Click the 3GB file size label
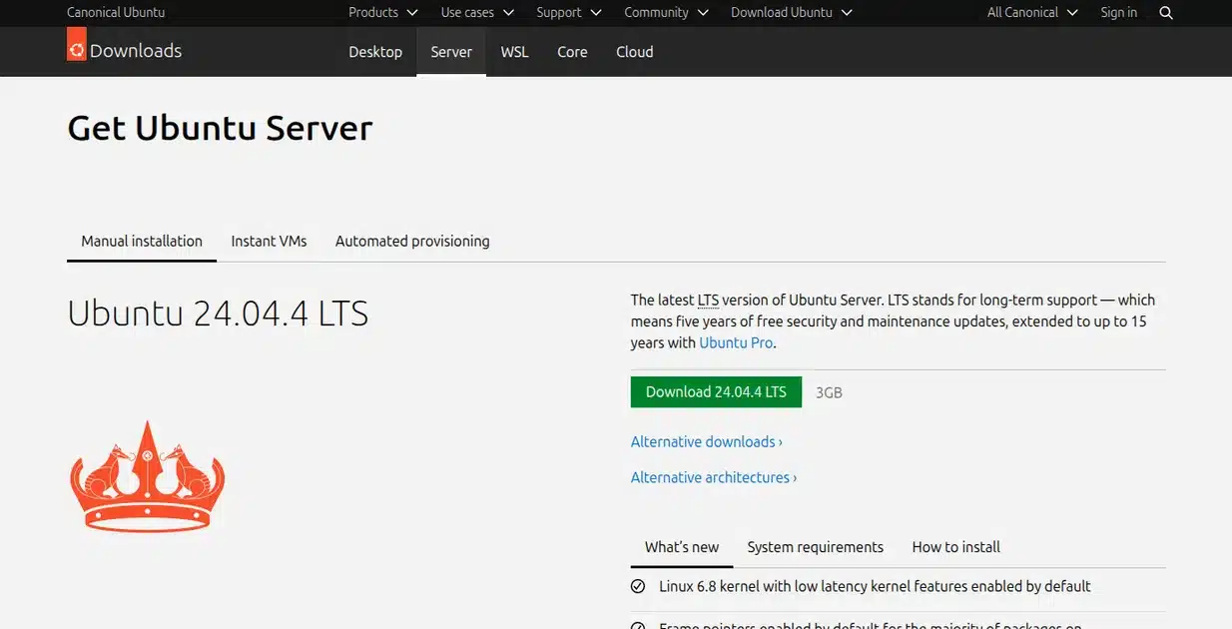Viewport: 1232px width, 629px height. [829, 392]
